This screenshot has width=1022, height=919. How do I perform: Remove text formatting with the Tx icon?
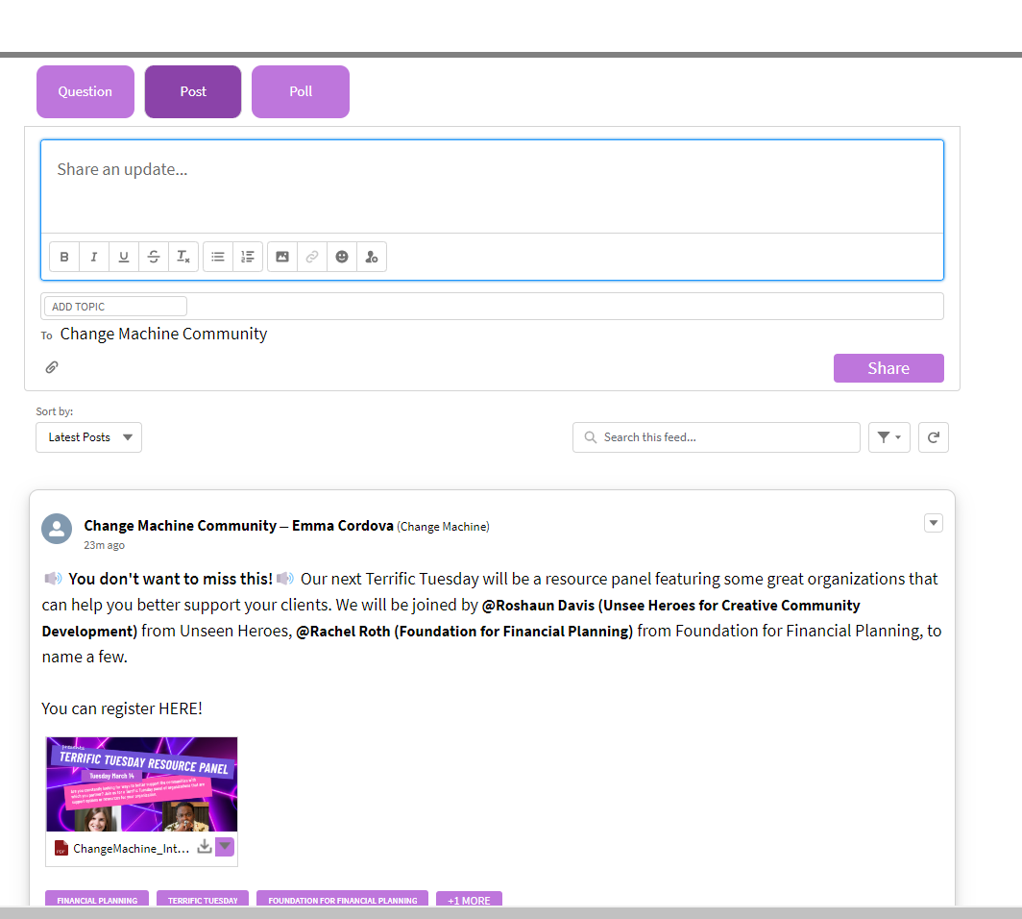183,257
